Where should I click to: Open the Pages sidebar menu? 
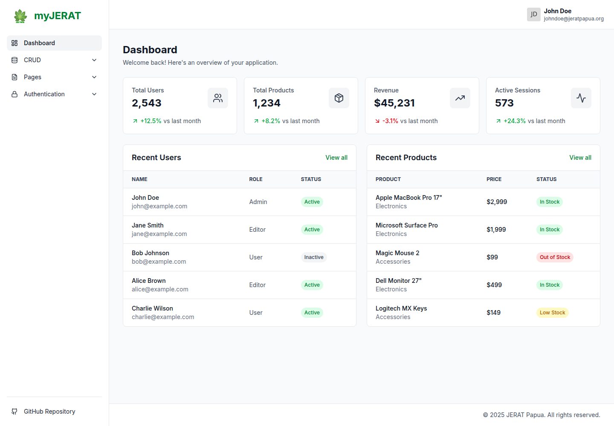click(54, 77)
